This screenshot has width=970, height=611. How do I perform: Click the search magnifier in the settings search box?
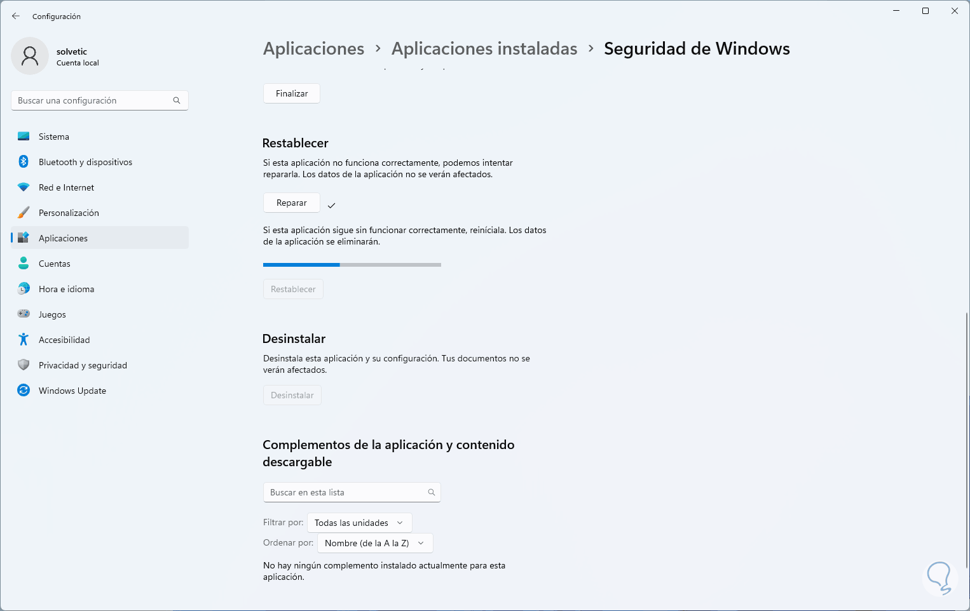click(177, 100)
